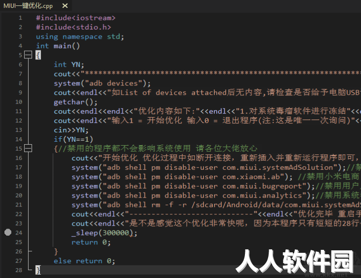This screenshot has width=361, height=278.
Task: Click the using namespace std; line
Action: (80, 37)
